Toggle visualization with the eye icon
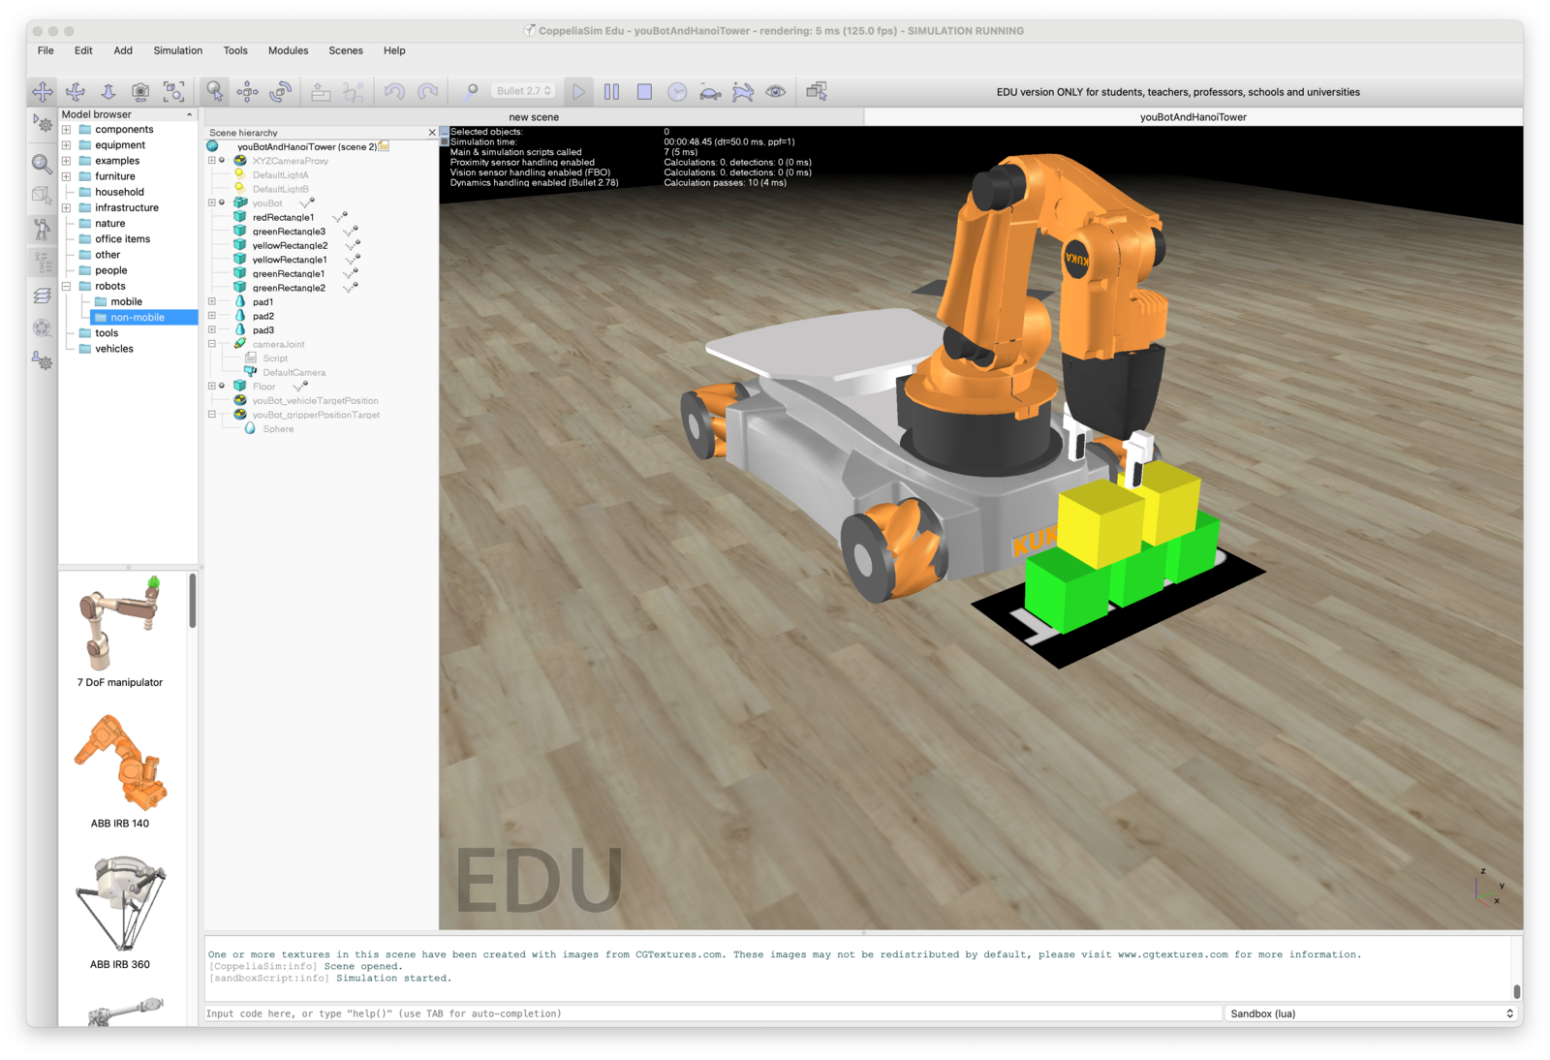 [x=776, y=92]
